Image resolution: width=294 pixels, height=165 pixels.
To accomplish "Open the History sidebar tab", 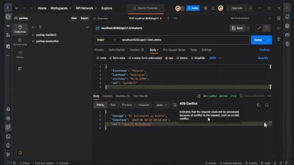I will [20, 55].
